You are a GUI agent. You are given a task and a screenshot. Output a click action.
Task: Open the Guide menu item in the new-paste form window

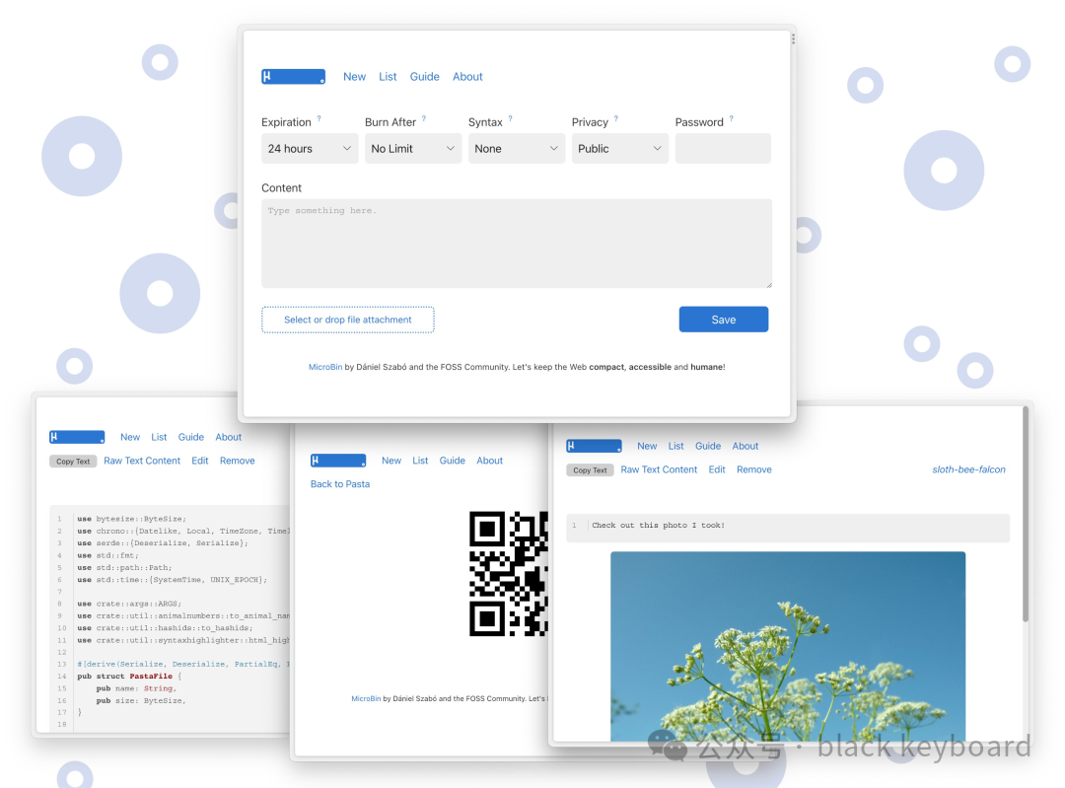(x=425, y=77)
